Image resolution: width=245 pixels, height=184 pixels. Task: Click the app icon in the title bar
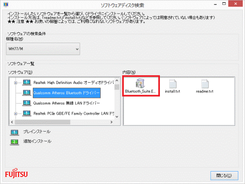6,4
